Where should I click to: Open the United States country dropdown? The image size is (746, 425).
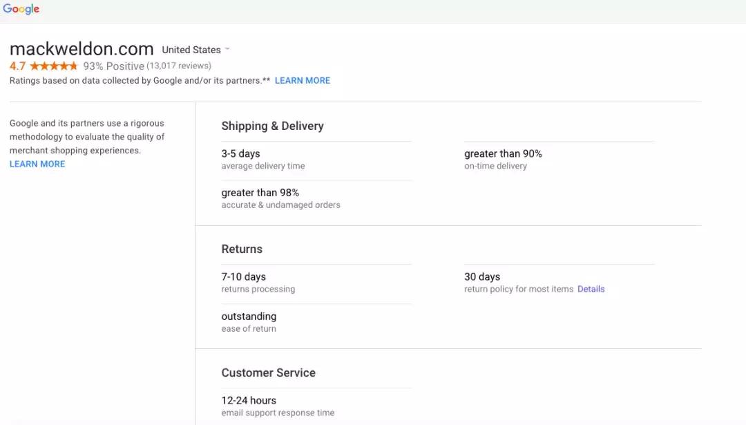195,50
